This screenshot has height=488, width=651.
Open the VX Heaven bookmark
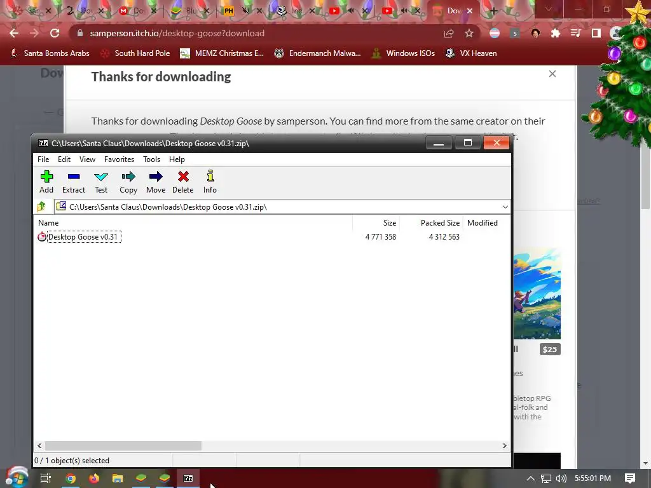pyautogui.click(x=471, y=53)
